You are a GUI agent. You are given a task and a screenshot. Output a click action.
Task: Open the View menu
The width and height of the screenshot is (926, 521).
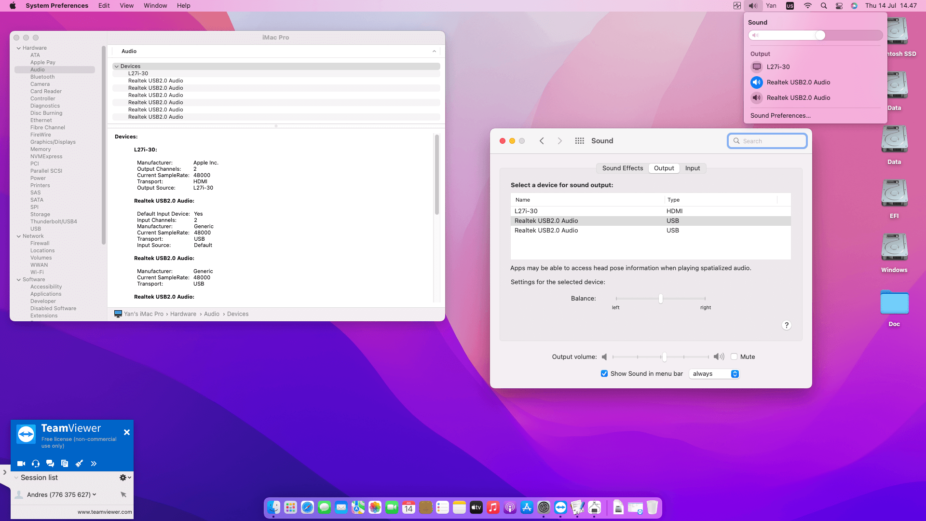pos(126,6)
